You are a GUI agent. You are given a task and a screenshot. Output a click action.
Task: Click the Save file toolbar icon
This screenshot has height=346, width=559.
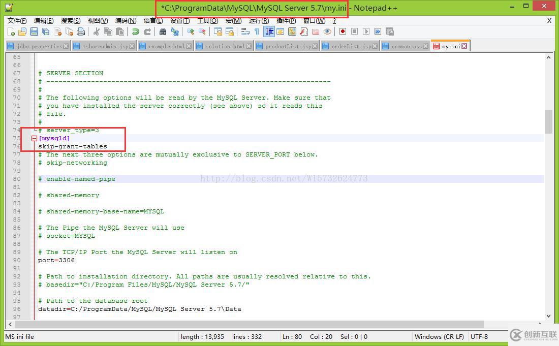pos(34,32)
